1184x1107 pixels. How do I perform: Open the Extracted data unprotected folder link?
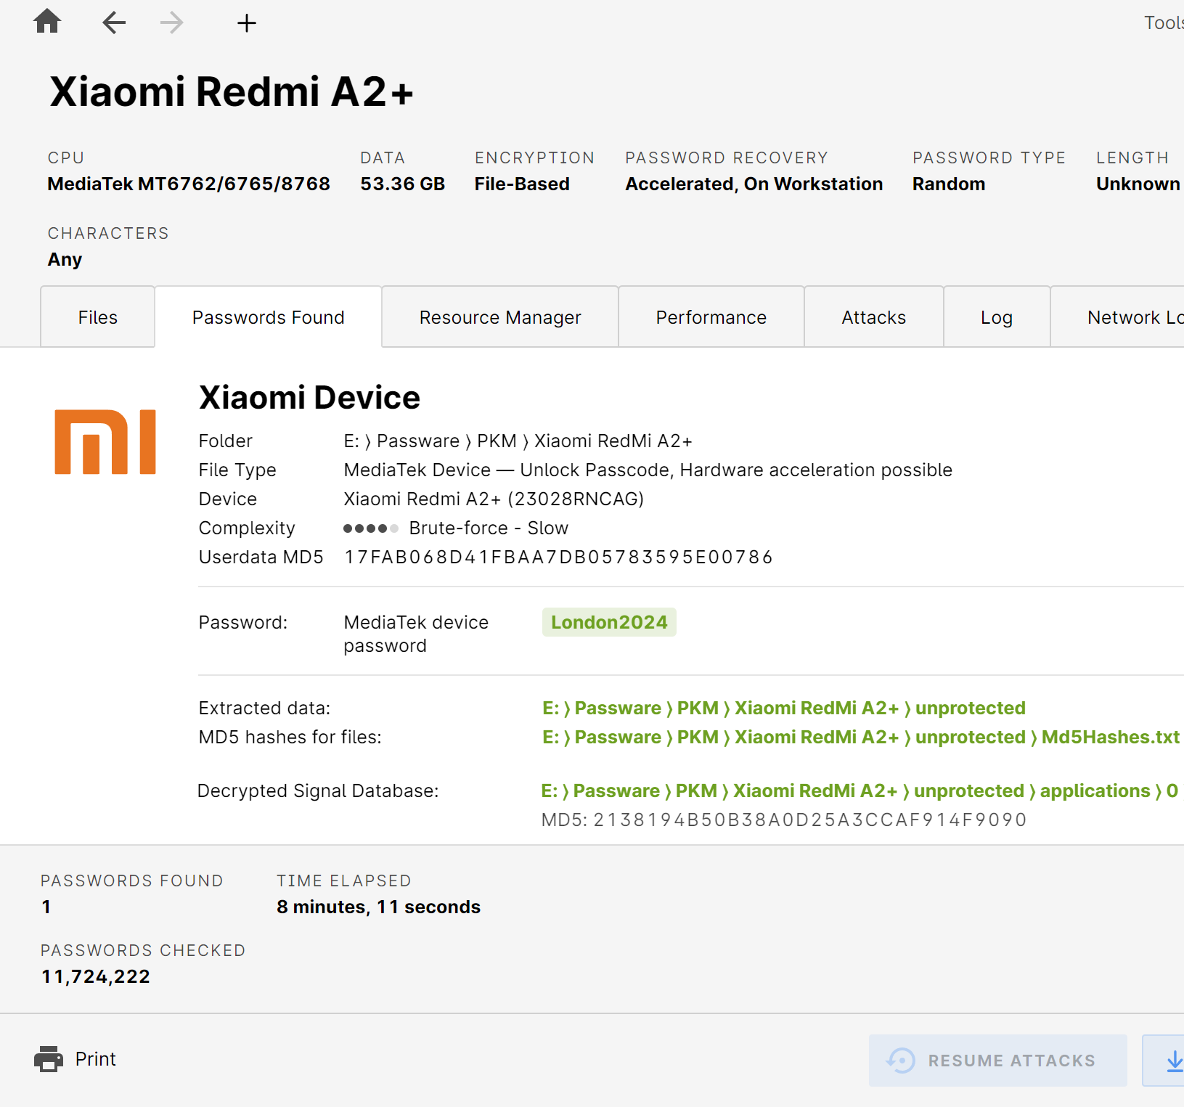783,708
